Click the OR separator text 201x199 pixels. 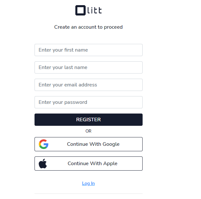tap(88, 131)
